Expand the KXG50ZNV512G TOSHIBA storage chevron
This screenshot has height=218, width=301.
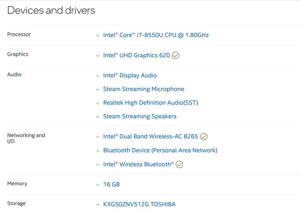click(x=98, y=205)
